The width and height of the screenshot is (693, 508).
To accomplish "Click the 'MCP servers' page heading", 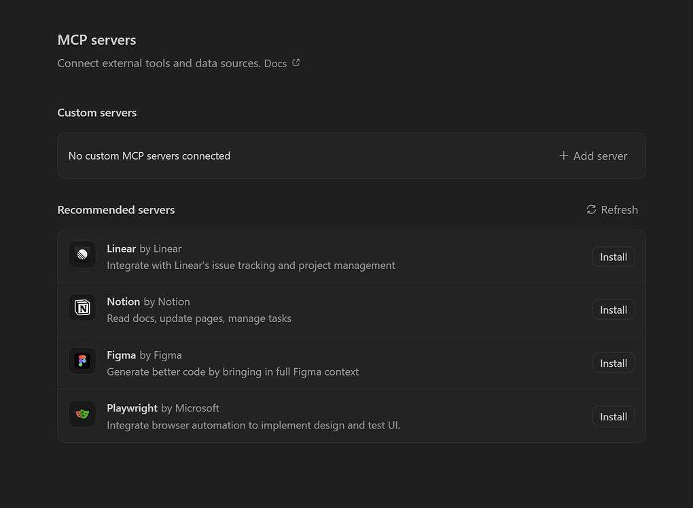I will coord(96,40).
